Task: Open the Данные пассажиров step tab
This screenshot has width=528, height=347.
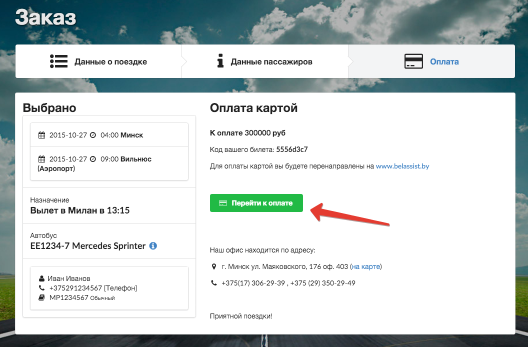Action: coord(265,61)
